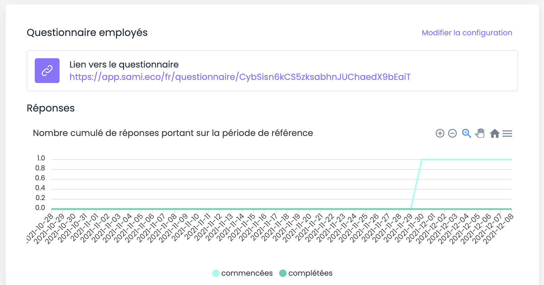Click the Réponses section heading
This screenshot has height=285, width=544.
[51, 108]
